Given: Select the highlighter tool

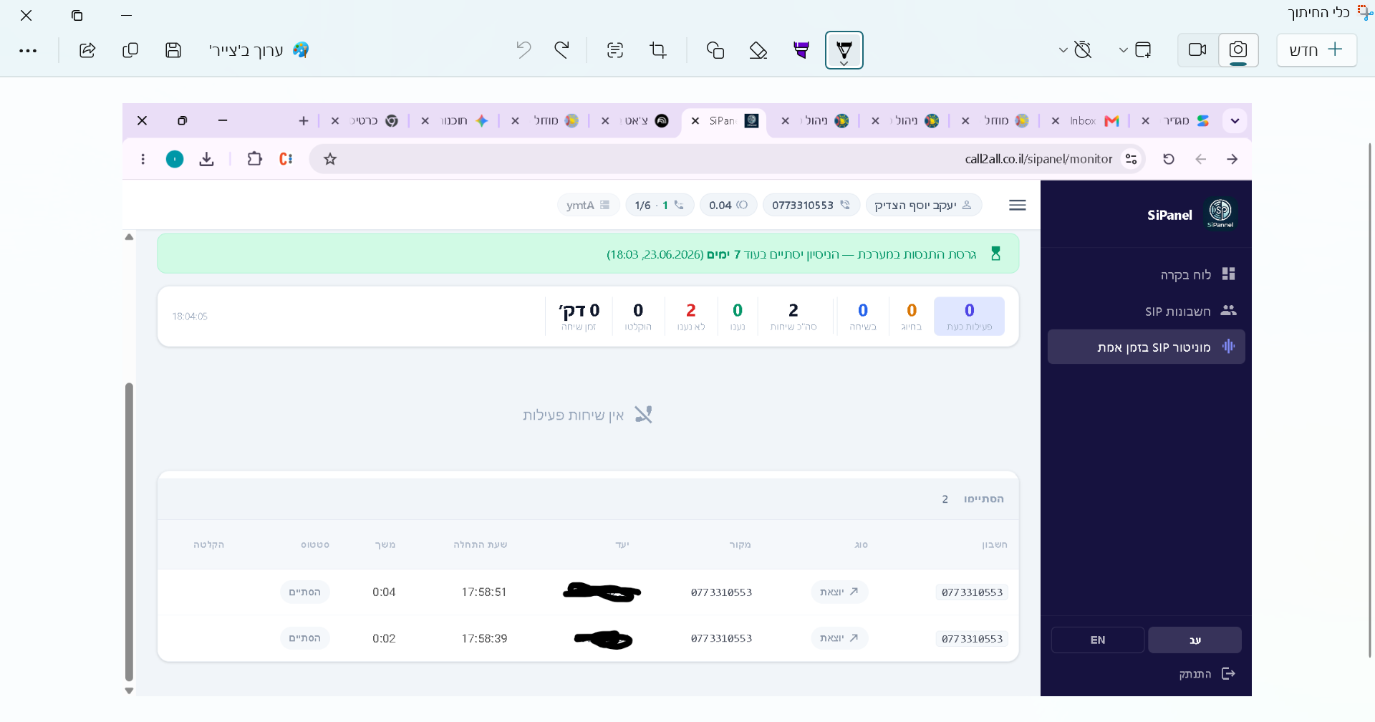Looking at the screenshot, I should tap(801, 50).
